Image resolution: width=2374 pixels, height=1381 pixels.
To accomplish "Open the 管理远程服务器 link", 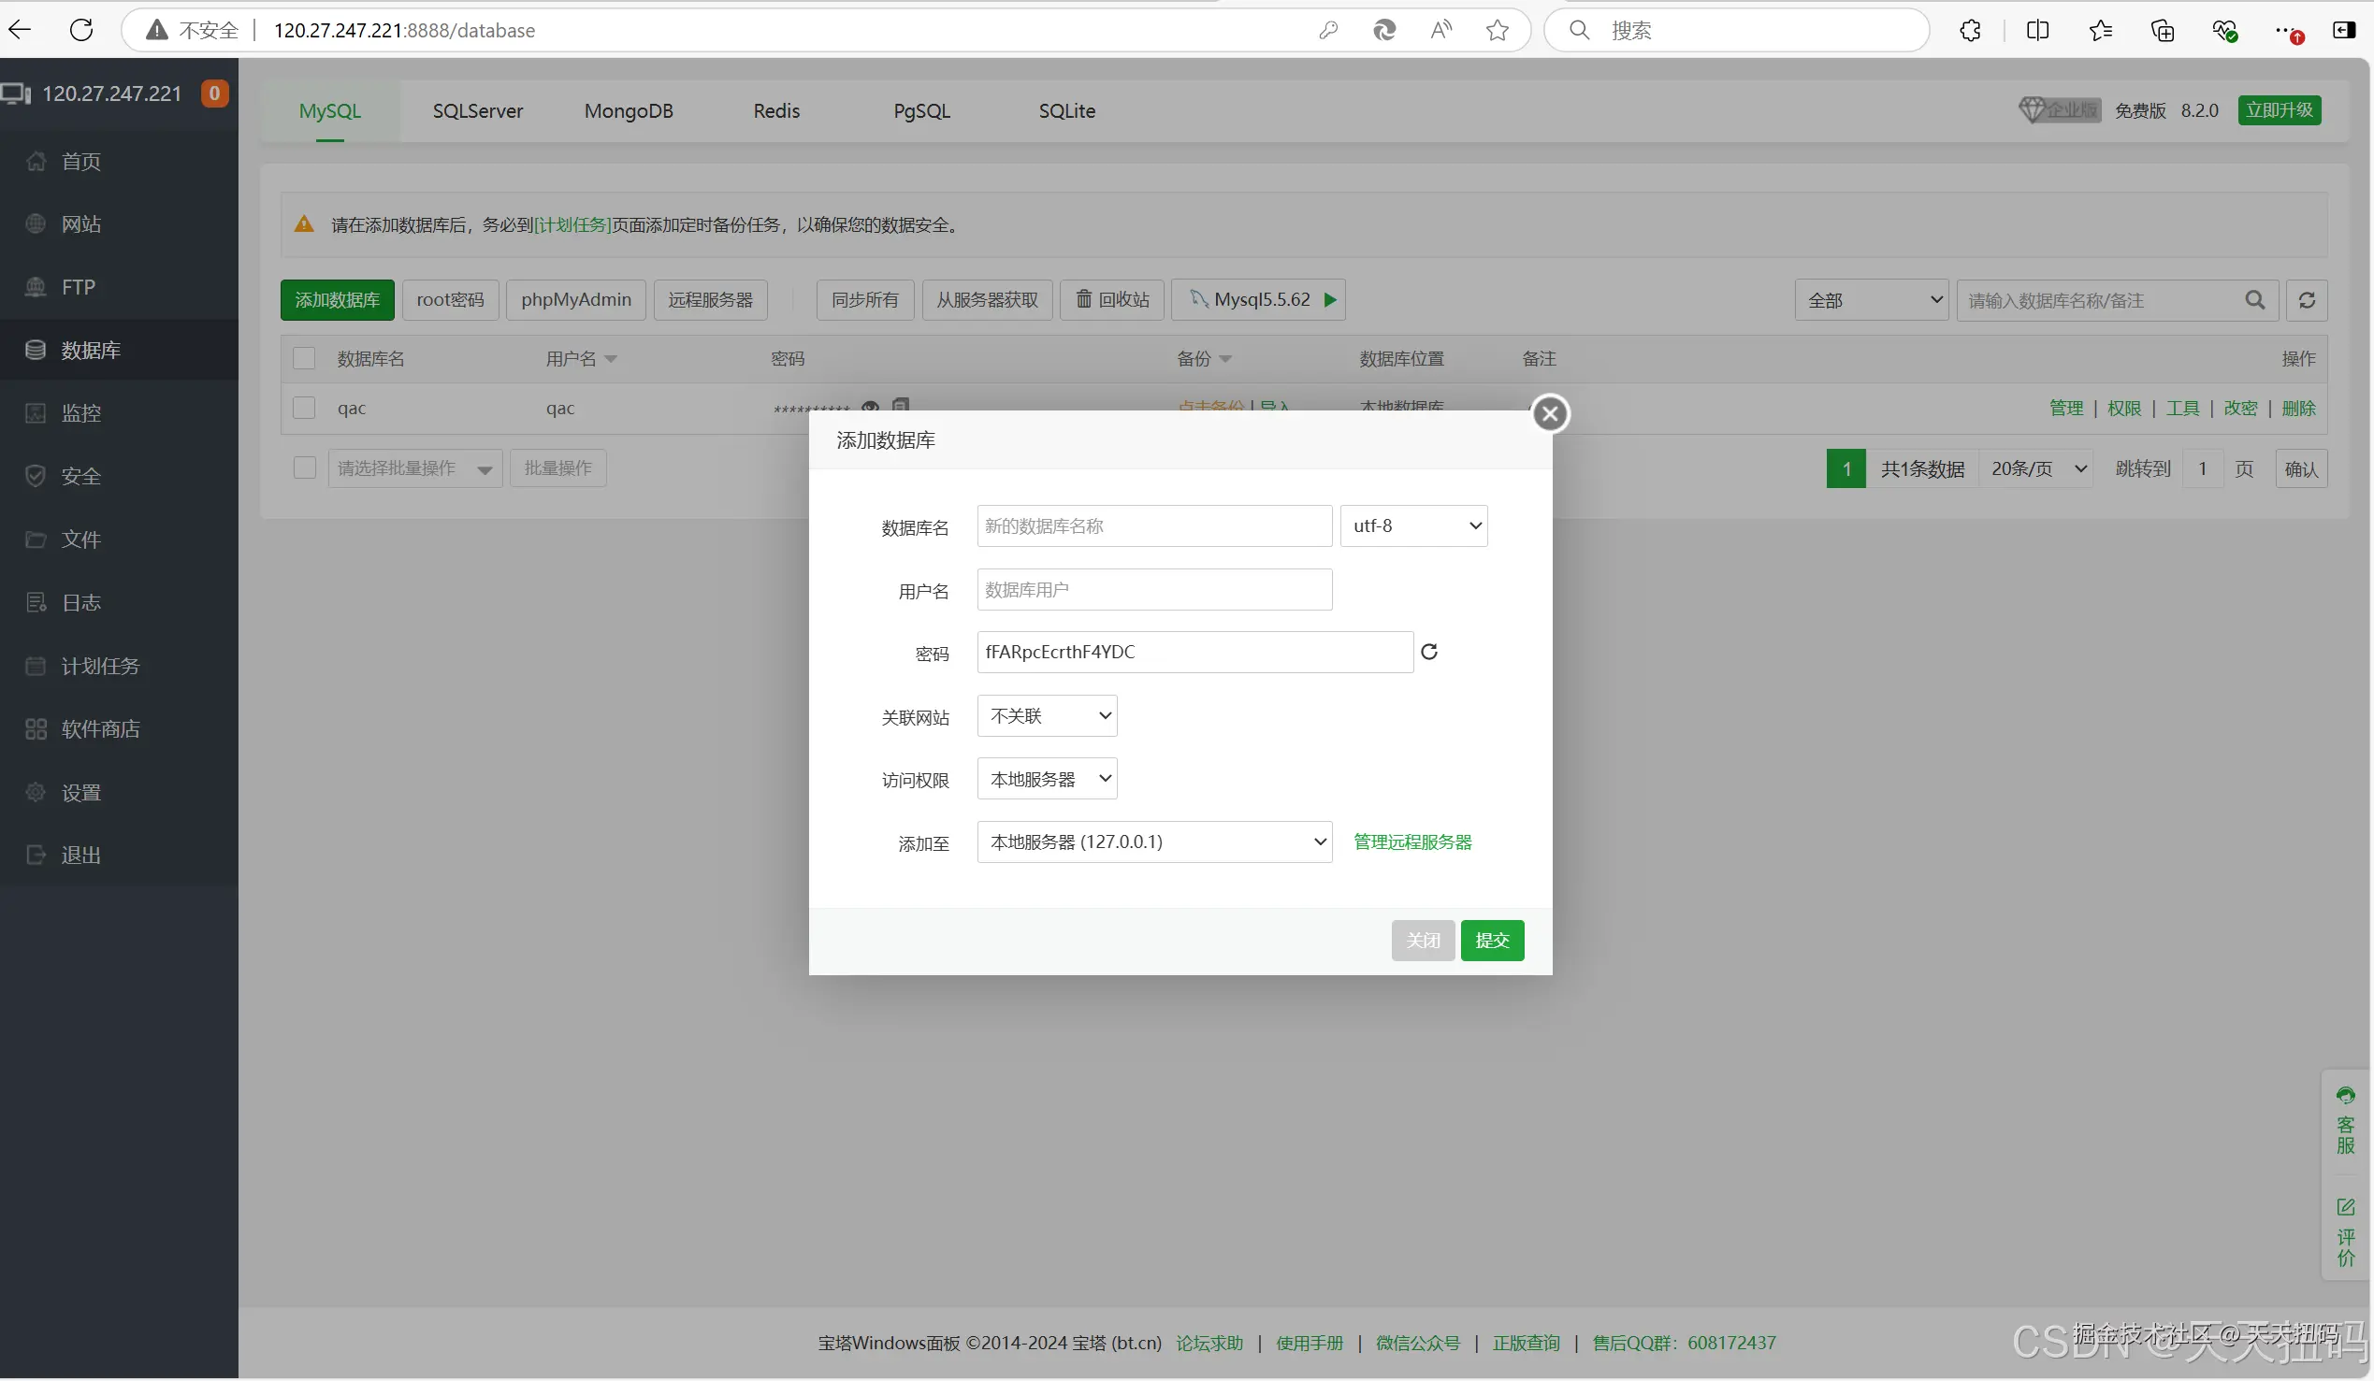I will click(x=1412, y=842).
